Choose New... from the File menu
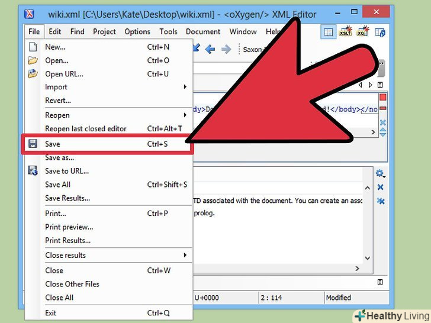The height and width of the screenshot is (323, 431). (x=108, y=47)
